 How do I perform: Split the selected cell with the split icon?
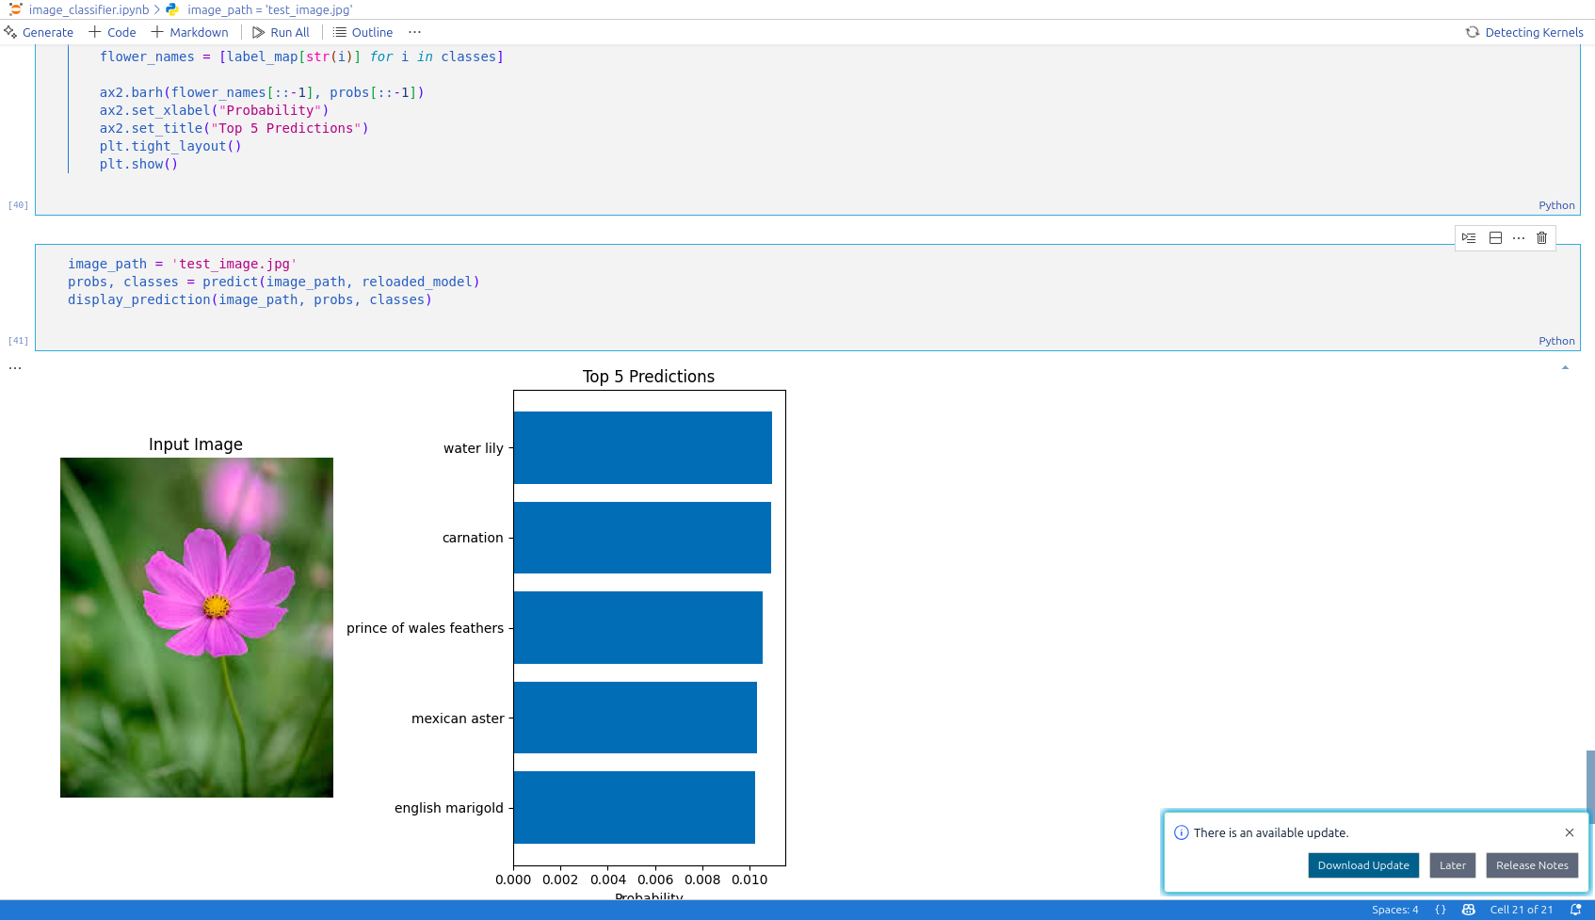[1495, 237]
